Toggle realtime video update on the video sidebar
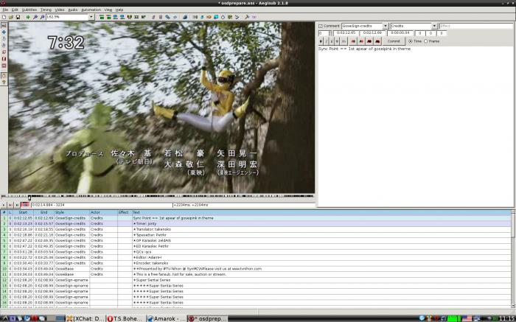This screenshot has height=322, width=516. click(4, 75)
